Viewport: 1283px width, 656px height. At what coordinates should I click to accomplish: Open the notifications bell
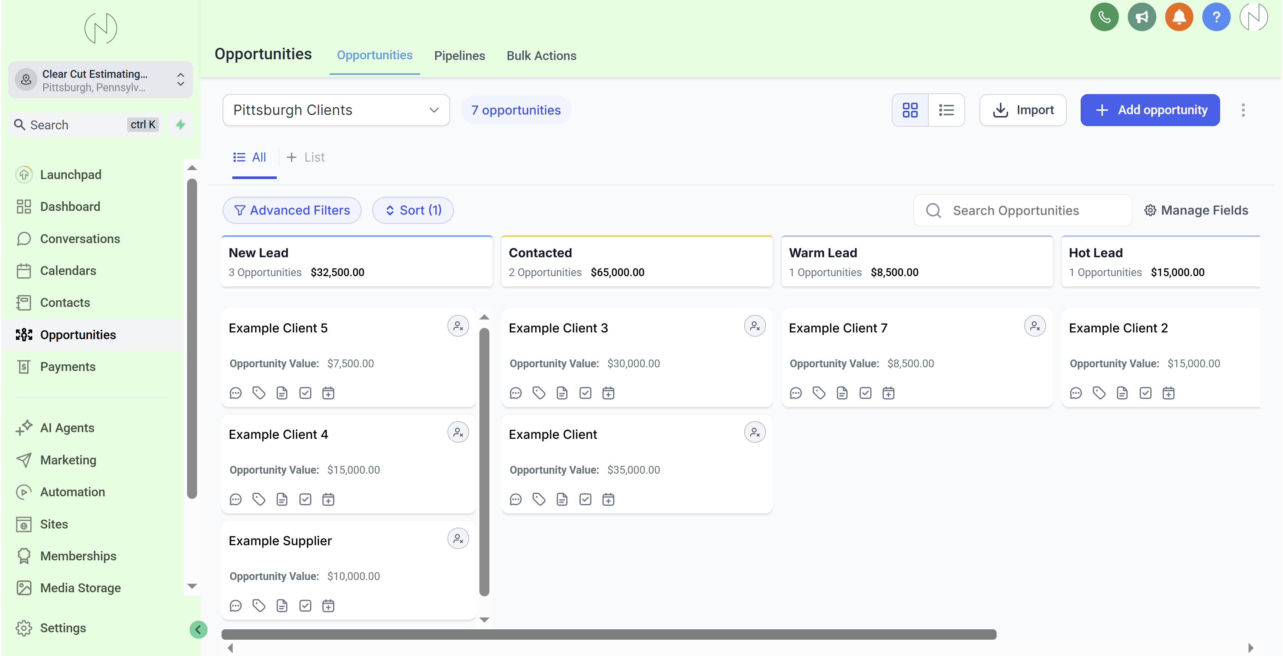coord(1179,17)
